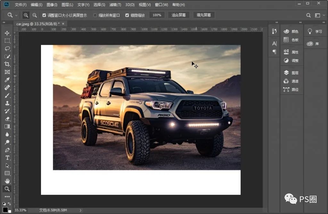Open the 颜色 panel
Image resolution: width=328 pixels, height=214 pixels.
point(291,31)
